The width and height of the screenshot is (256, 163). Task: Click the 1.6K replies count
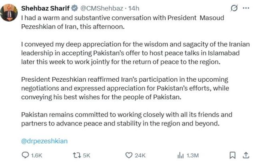pos(36,155)
